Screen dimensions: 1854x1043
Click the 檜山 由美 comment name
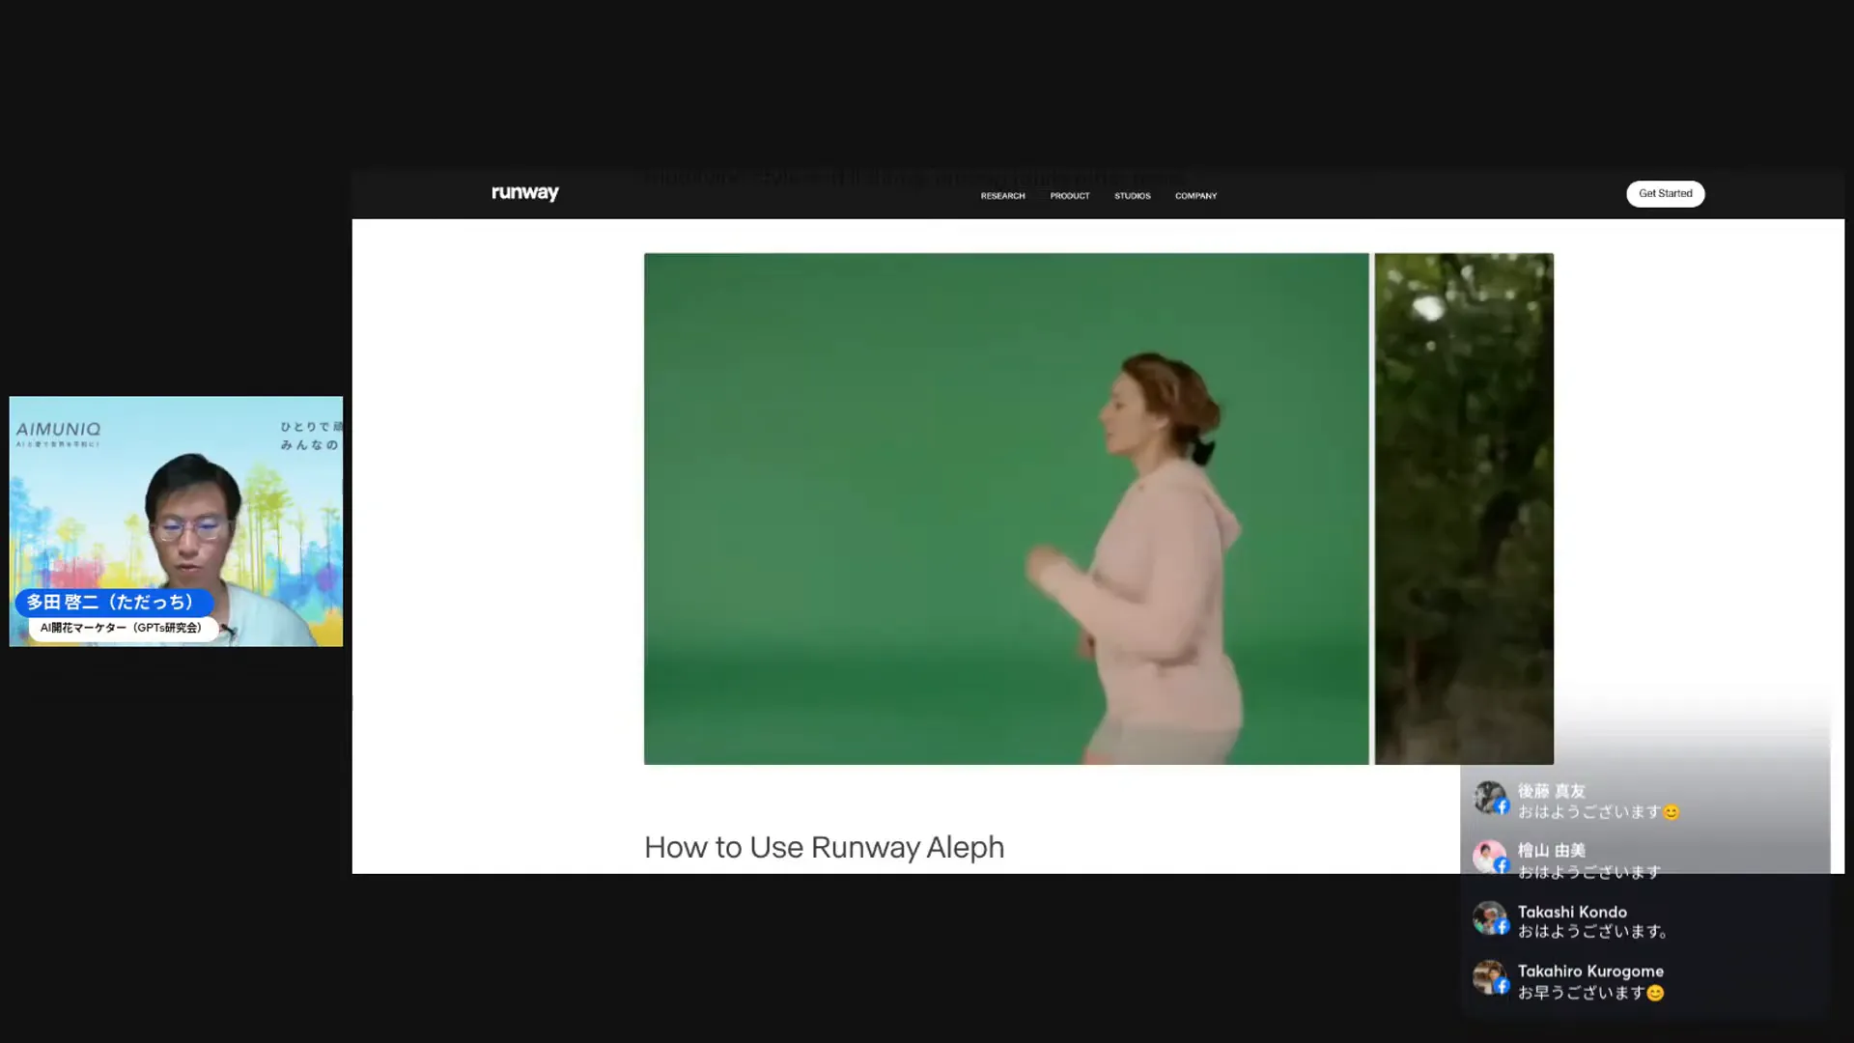[x=1551, y=850]
